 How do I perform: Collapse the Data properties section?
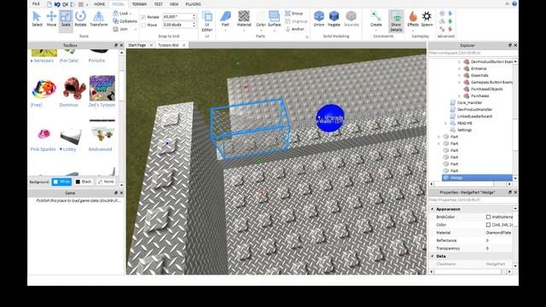click(x=433, y=256)
